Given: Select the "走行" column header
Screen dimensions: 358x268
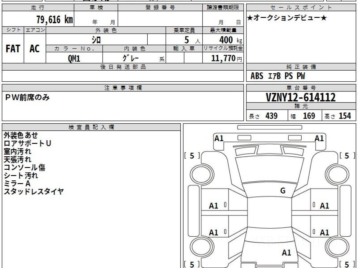Looking at the screenshot, I should point(38,8).
